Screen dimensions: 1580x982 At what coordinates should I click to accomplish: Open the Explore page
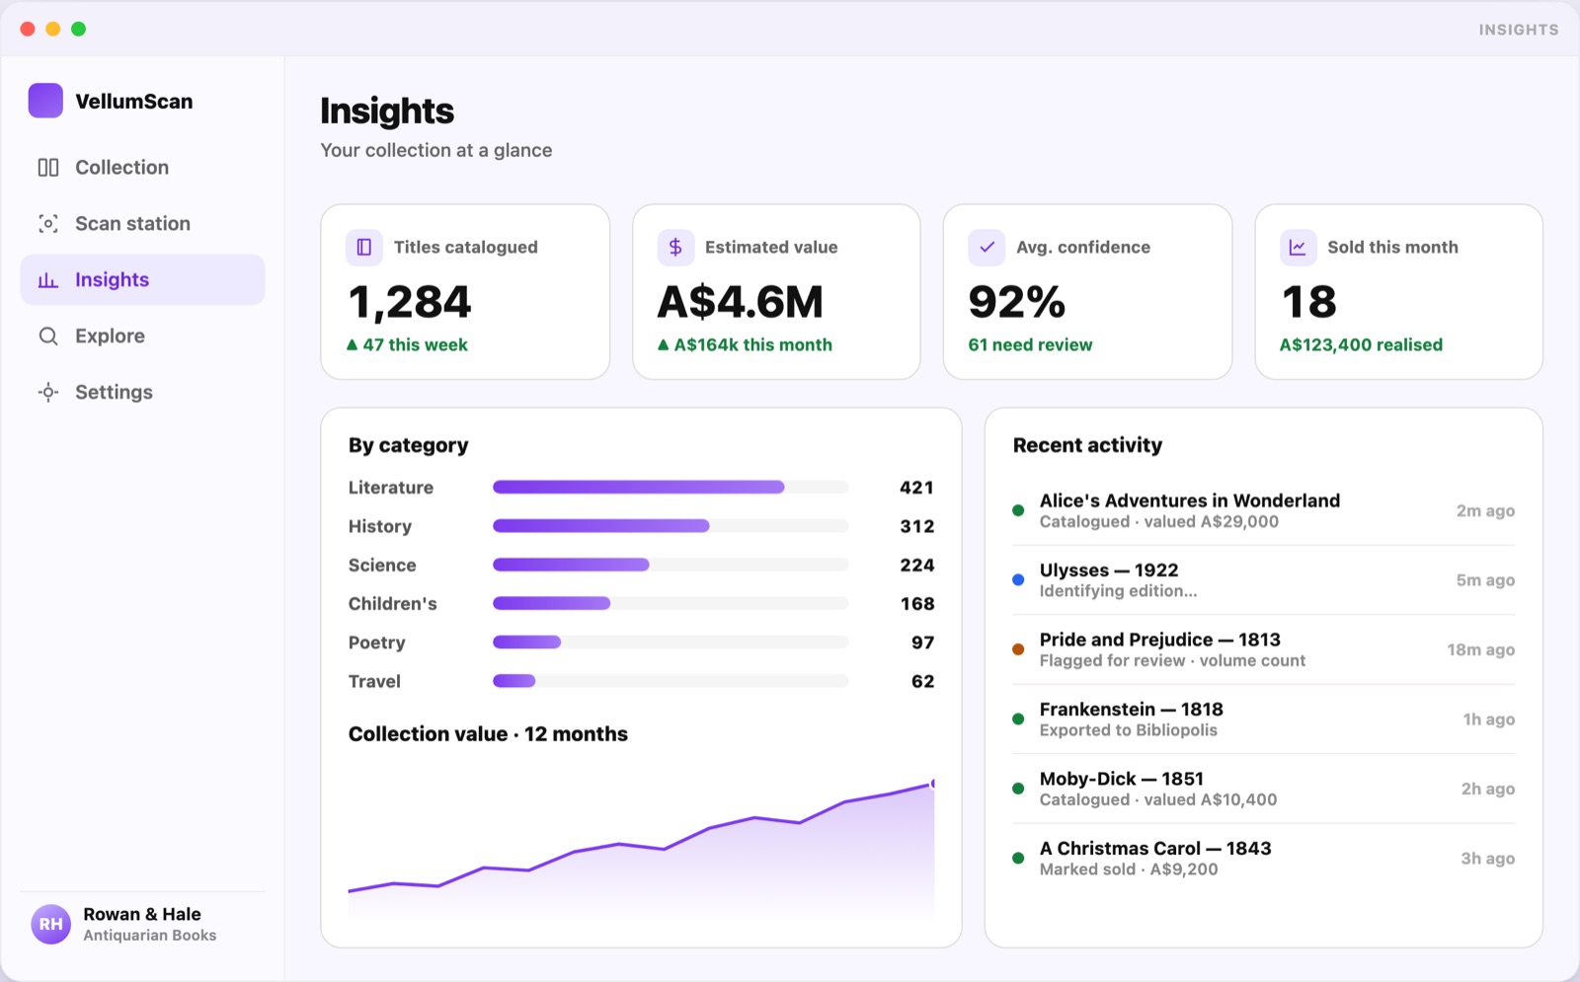pos(142,336)
